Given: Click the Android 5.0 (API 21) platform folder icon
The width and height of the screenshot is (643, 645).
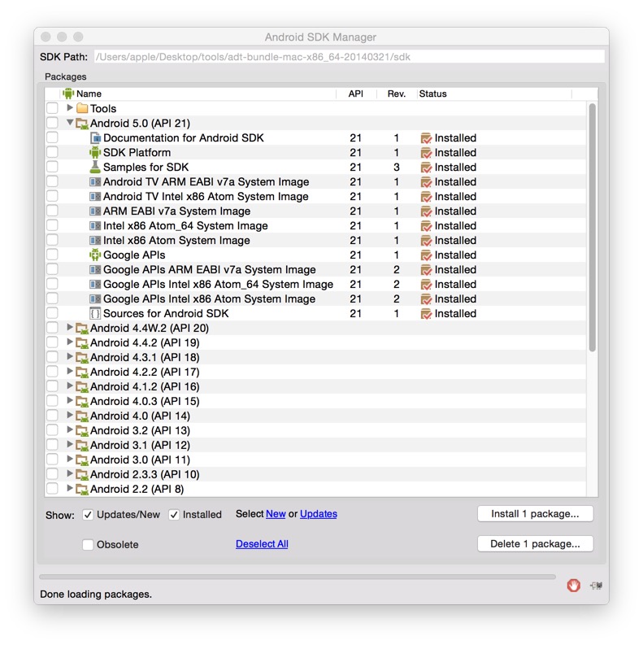Looking at the screenshot, I should click(82, 123).
